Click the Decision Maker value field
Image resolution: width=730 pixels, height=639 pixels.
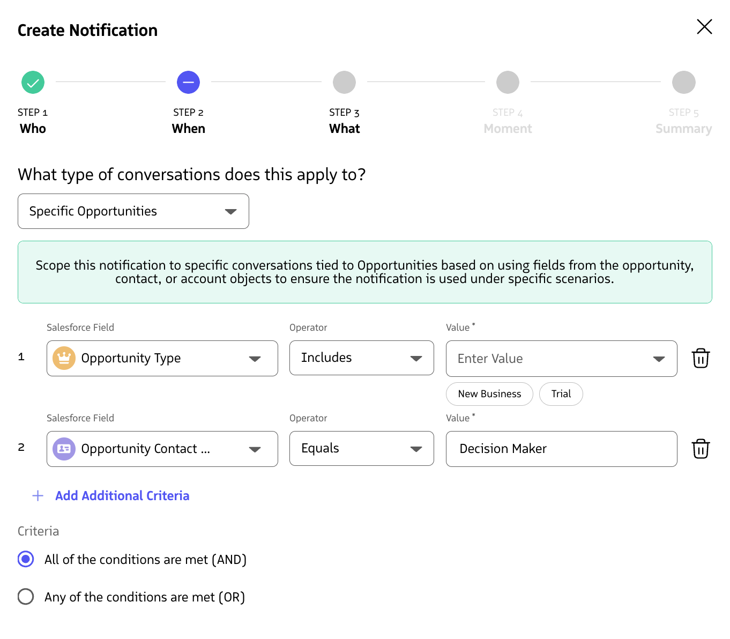click(x=561, y=449)
